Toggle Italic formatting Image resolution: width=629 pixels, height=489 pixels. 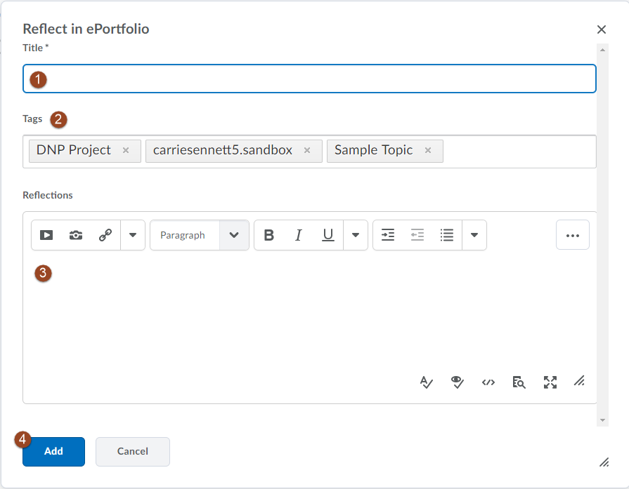298,236
